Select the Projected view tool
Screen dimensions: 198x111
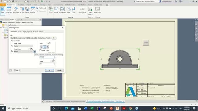(x=9, y=10)
